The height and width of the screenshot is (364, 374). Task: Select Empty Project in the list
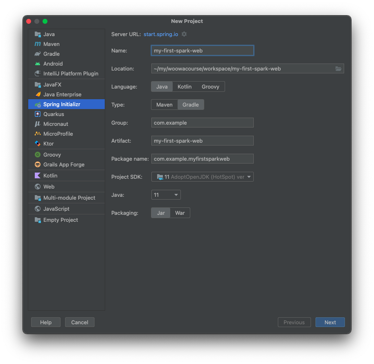pyautogui.click(x=66, y=220)
